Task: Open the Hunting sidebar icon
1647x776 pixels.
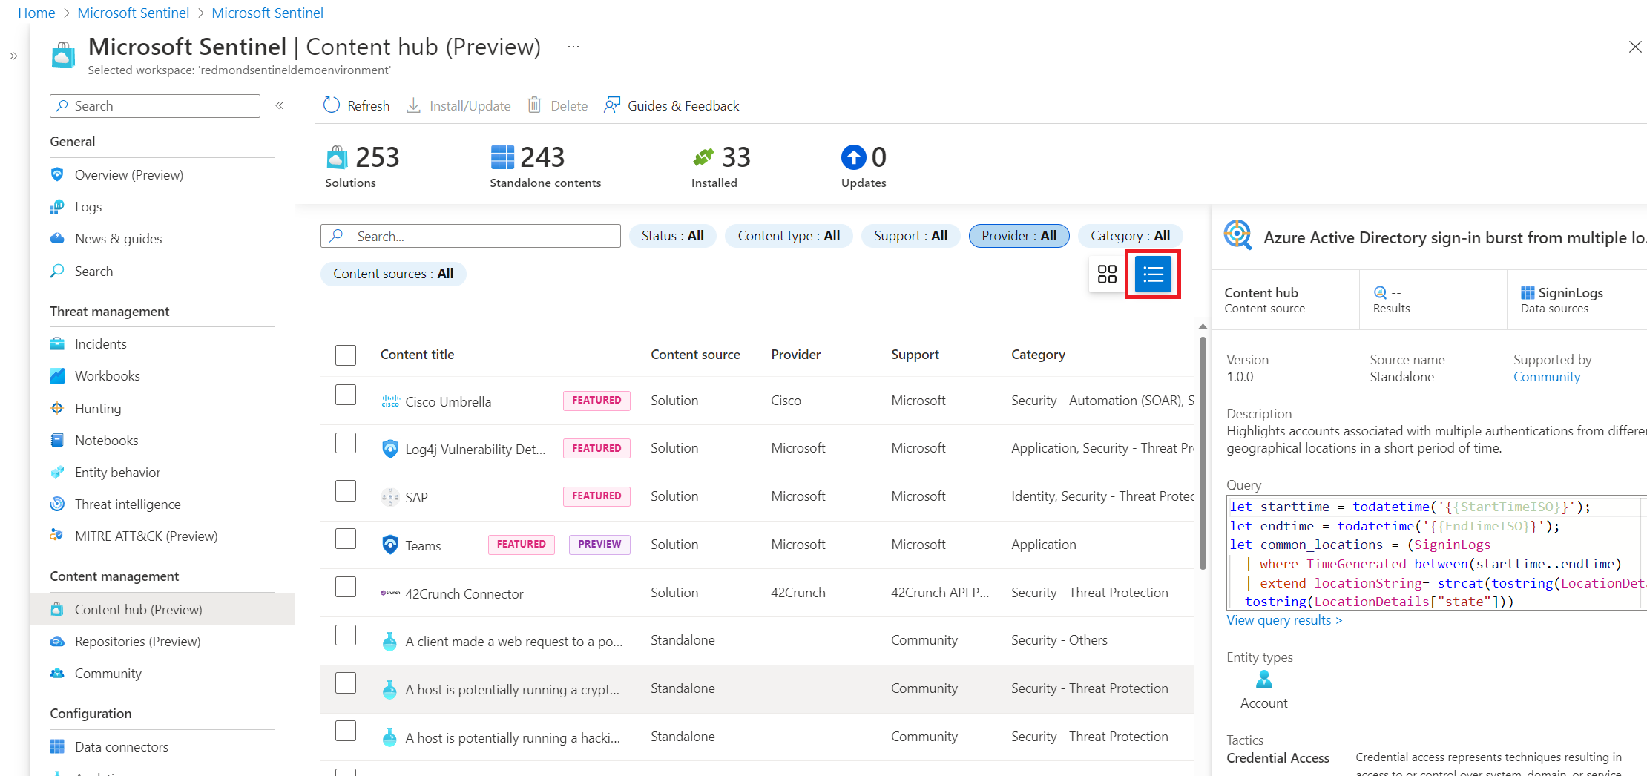Action: coord(57,408)
